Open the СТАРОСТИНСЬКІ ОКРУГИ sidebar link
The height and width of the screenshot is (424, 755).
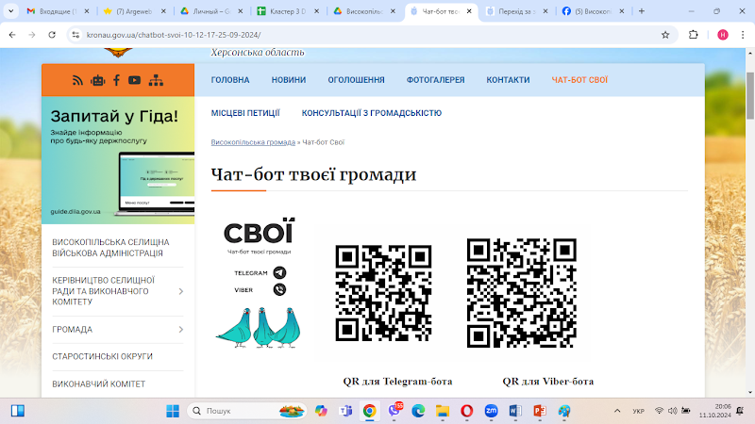pyautogui.click(x=102, y=357)
